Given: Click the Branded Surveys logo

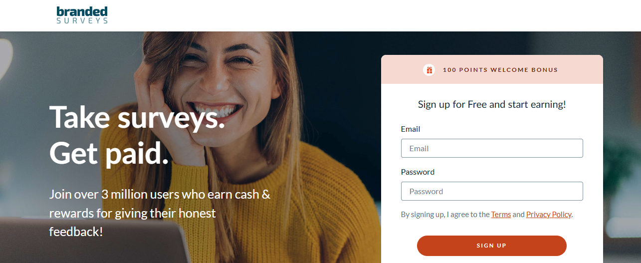Looking at the screenshot, I should click(82, 15).
